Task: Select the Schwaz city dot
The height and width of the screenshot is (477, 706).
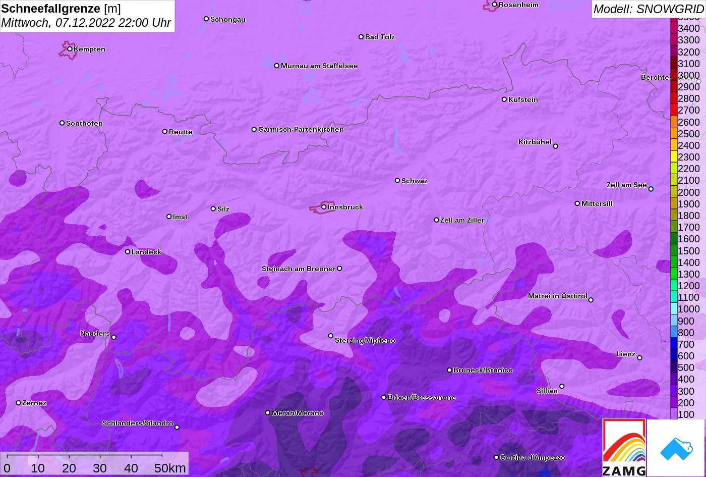Action: (x=397, y=180)
